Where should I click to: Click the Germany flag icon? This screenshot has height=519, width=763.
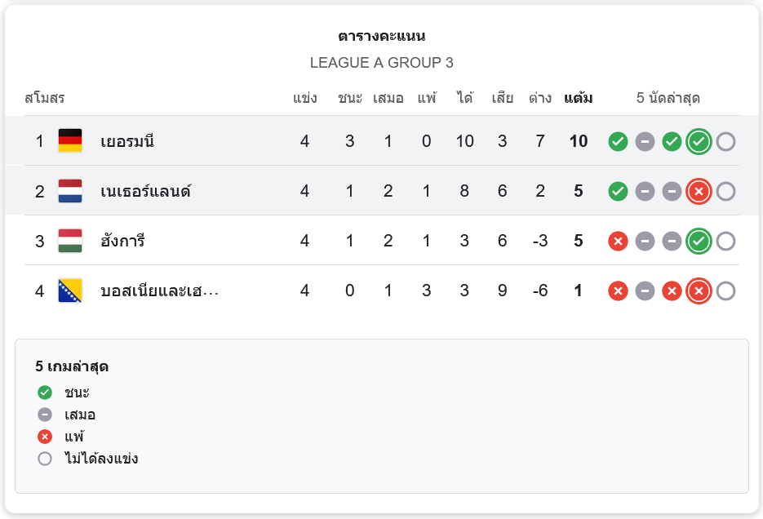[x=70, y=141]
